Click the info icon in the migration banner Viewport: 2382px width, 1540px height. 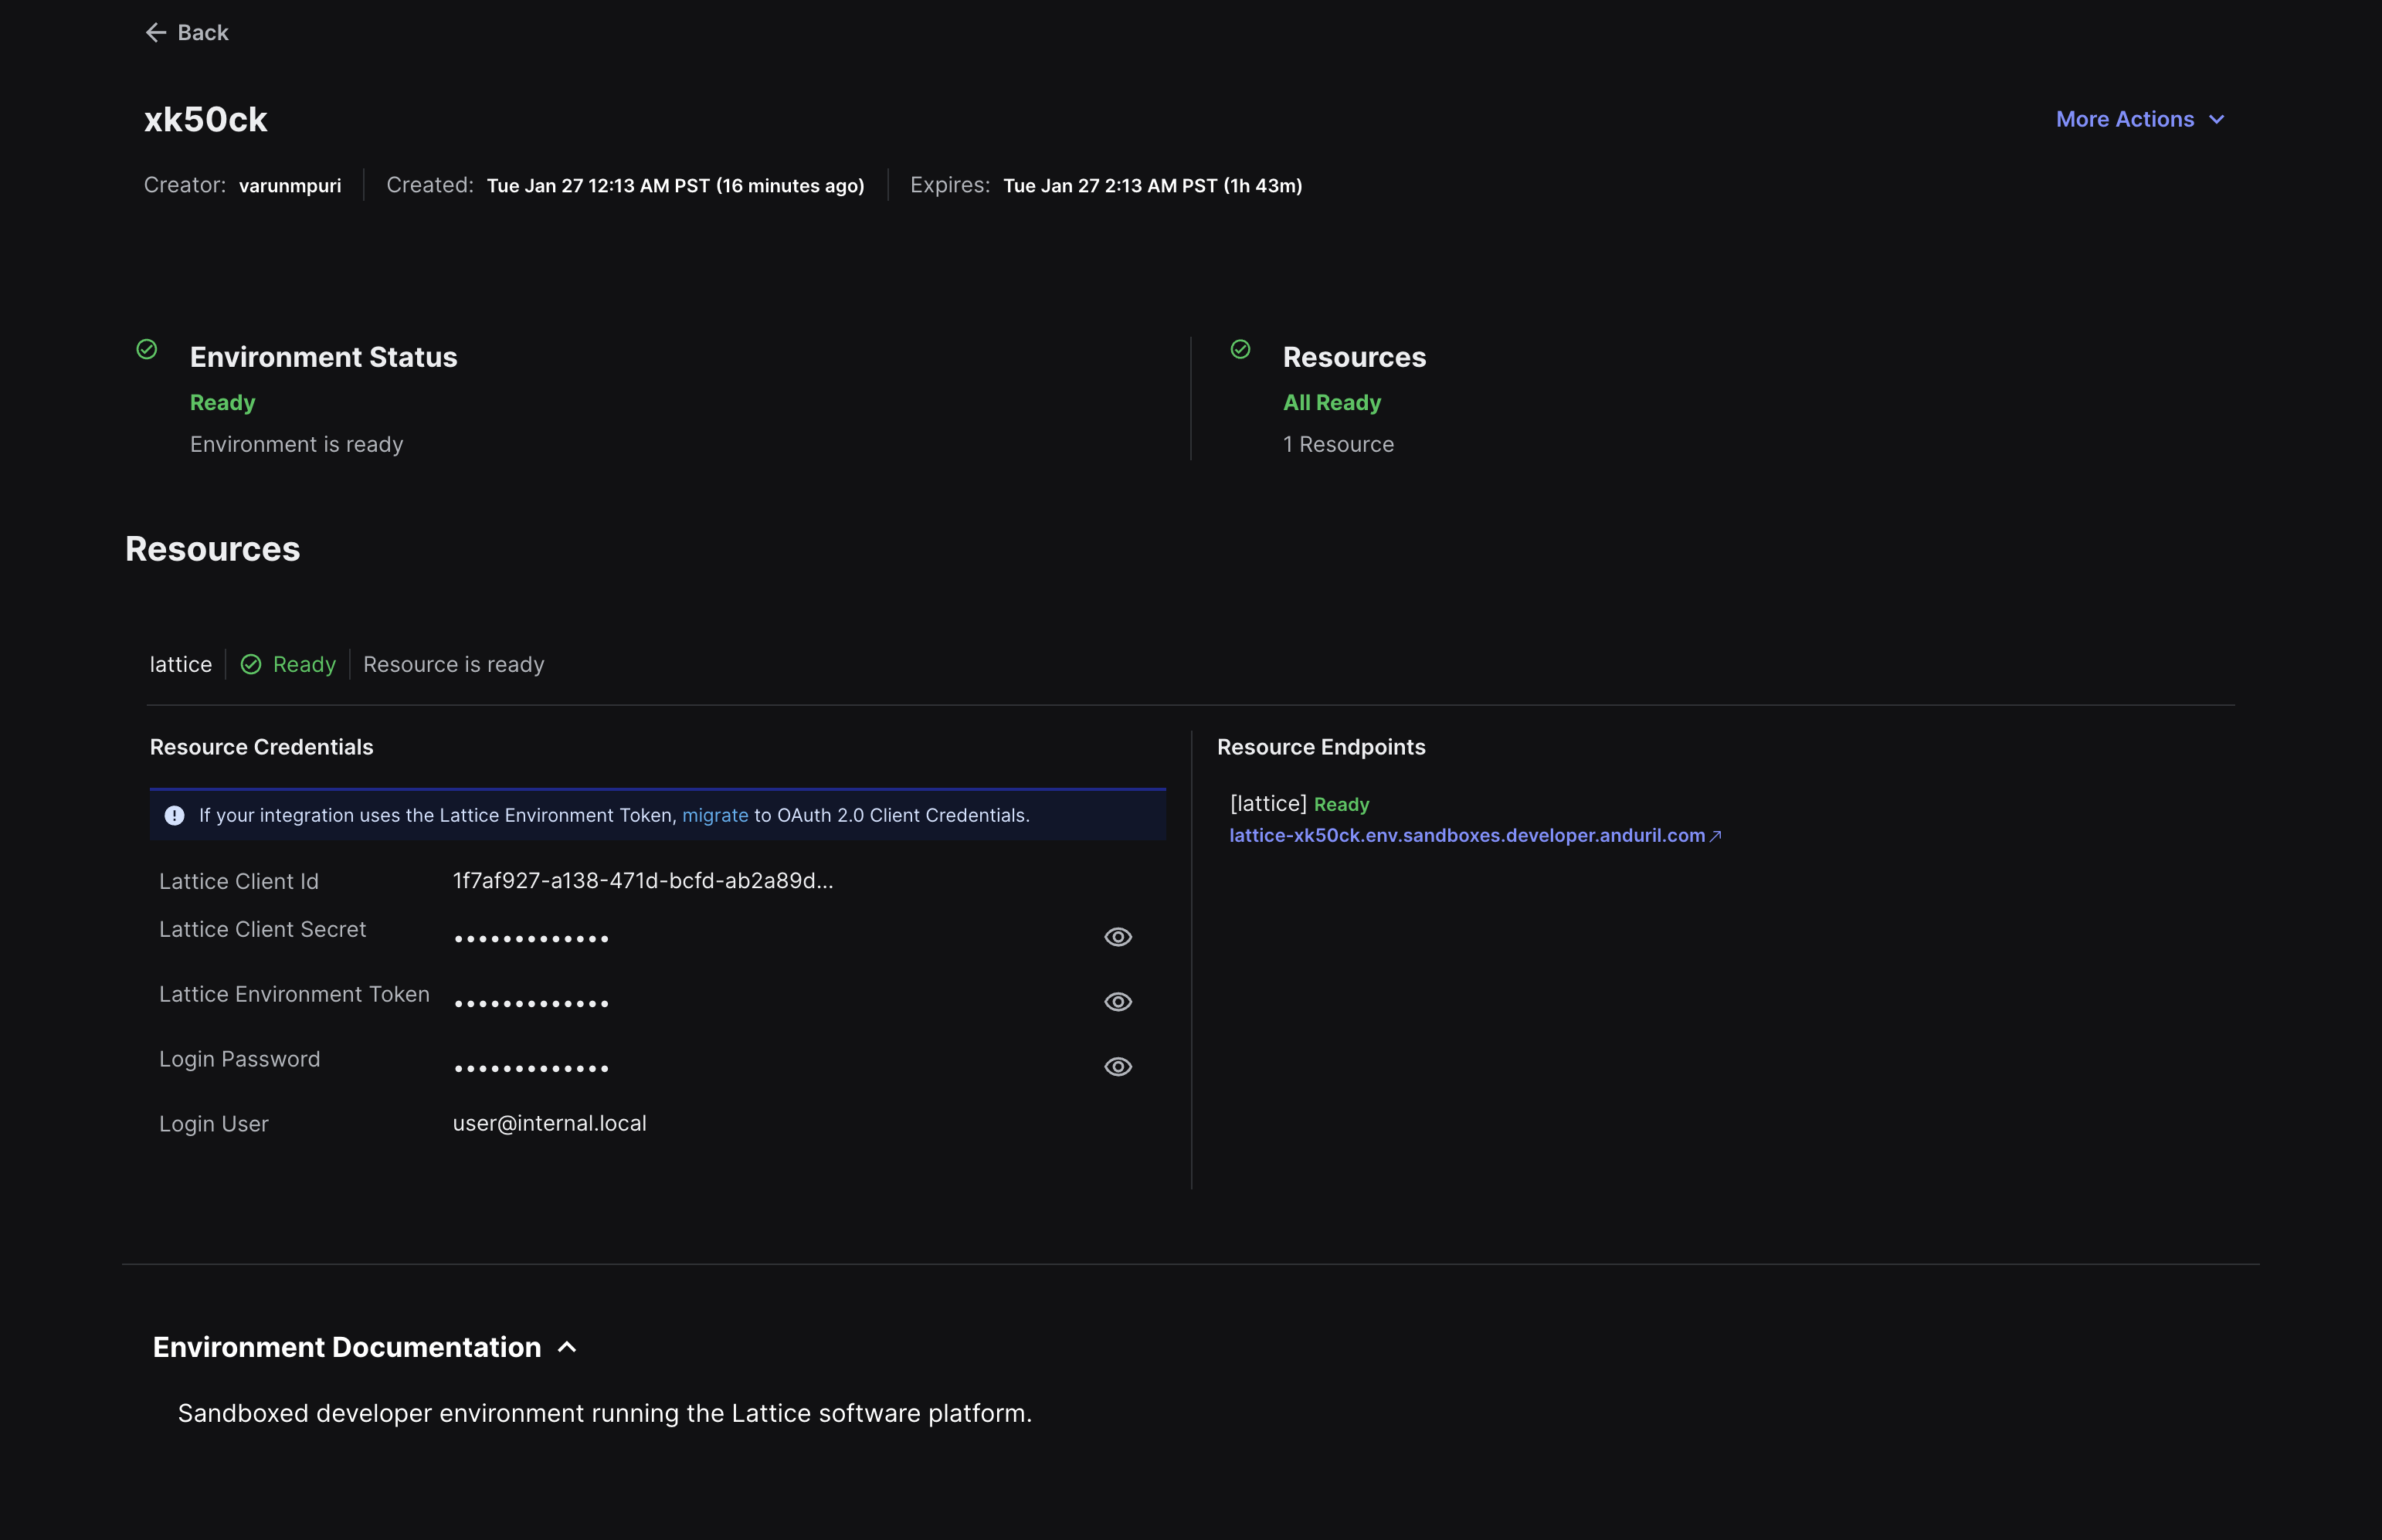[174, 816]
